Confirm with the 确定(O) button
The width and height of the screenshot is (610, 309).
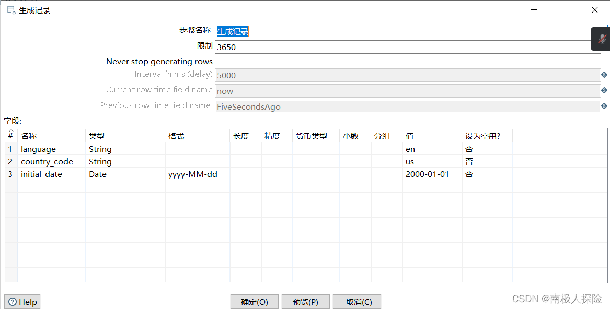255,302
